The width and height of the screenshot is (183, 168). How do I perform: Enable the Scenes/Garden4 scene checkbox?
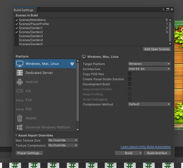(17, 40)
